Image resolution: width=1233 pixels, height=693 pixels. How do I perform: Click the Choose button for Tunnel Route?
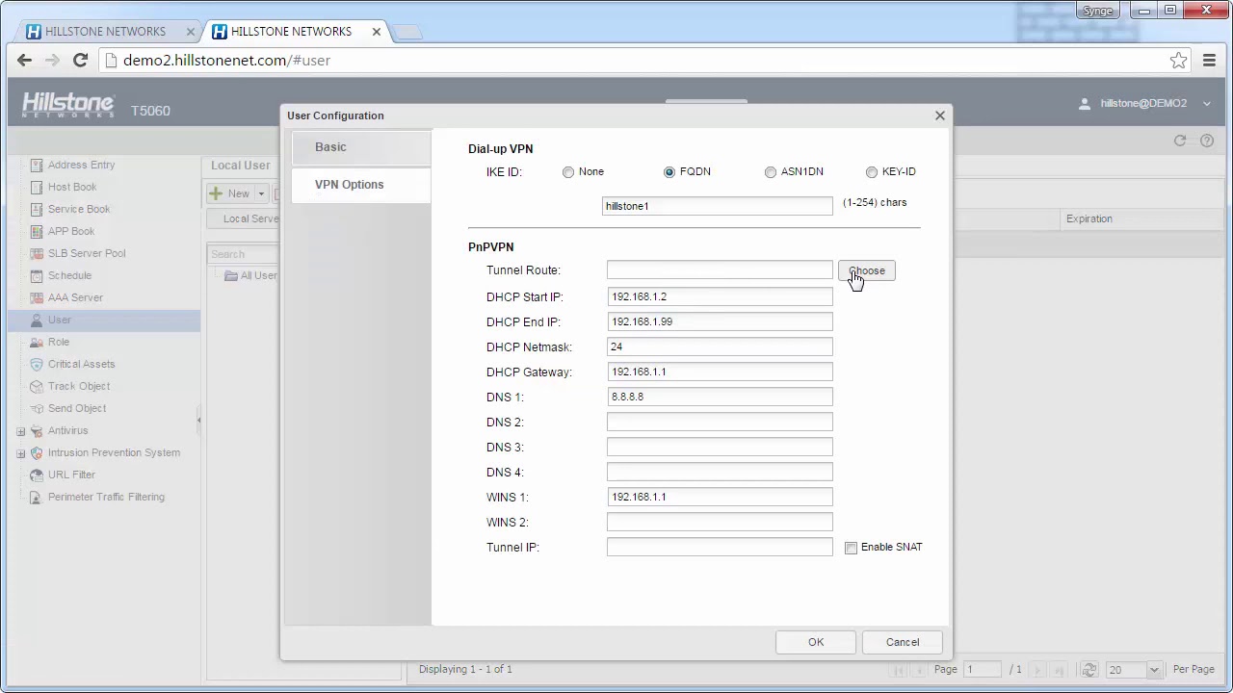click(x=867, y=270)
